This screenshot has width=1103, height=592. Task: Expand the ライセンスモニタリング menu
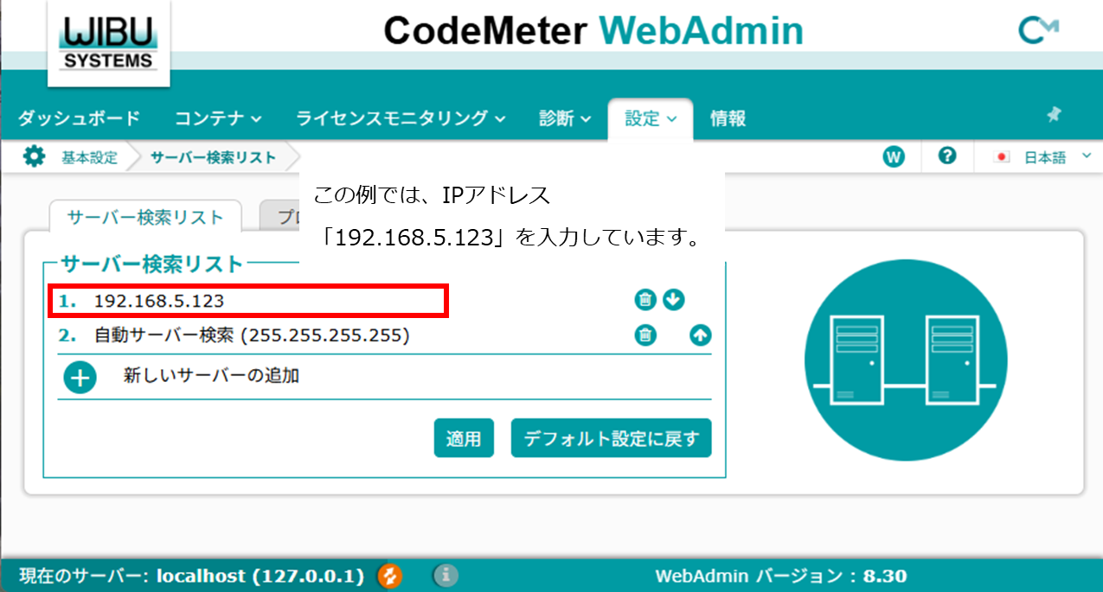click(x=401, y=118)
